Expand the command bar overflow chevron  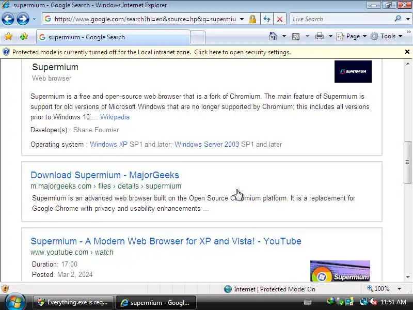pos(408,32)
